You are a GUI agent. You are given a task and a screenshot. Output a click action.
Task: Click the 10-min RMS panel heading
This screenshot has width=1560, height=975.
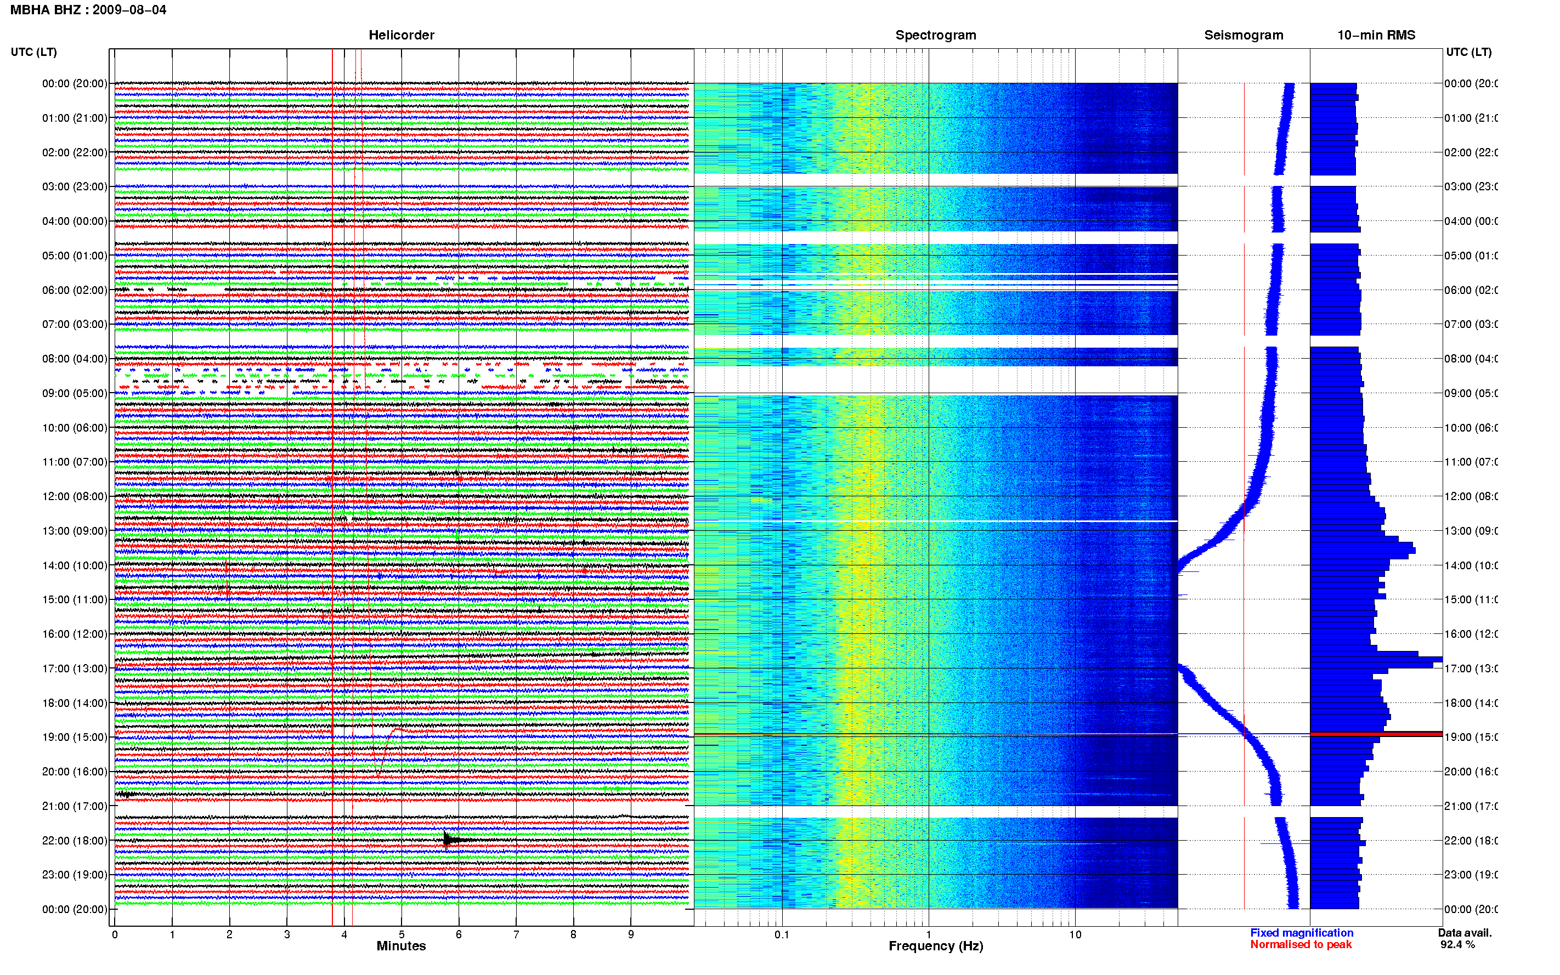click(x=1376, y=35)
